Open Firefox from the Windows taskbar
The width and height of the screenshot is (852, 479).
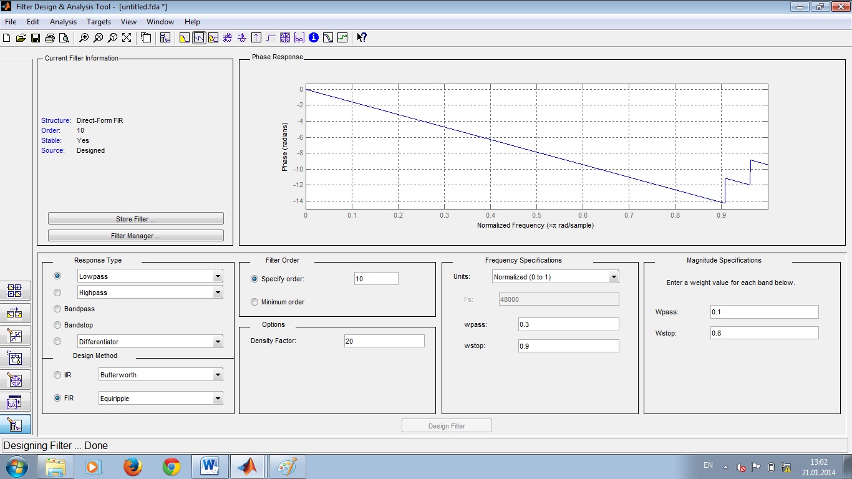(x=132, y=466)
